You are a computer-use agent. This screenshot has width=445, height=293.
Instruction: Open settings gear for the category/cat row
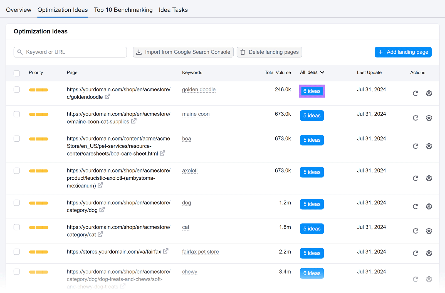[x=429, y=231]
